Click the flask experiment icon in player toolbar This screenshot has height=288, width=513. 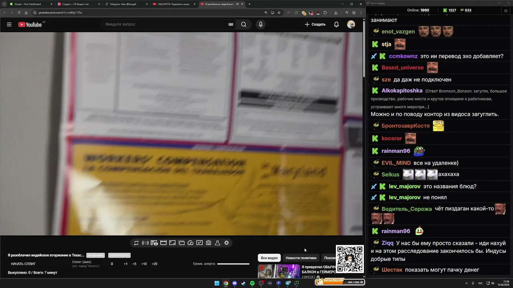click(218, 243)
